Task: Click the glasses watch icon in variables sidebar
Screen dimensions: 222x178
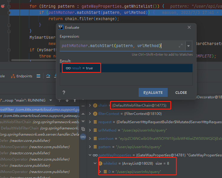Action: click(x=83, y=137)
